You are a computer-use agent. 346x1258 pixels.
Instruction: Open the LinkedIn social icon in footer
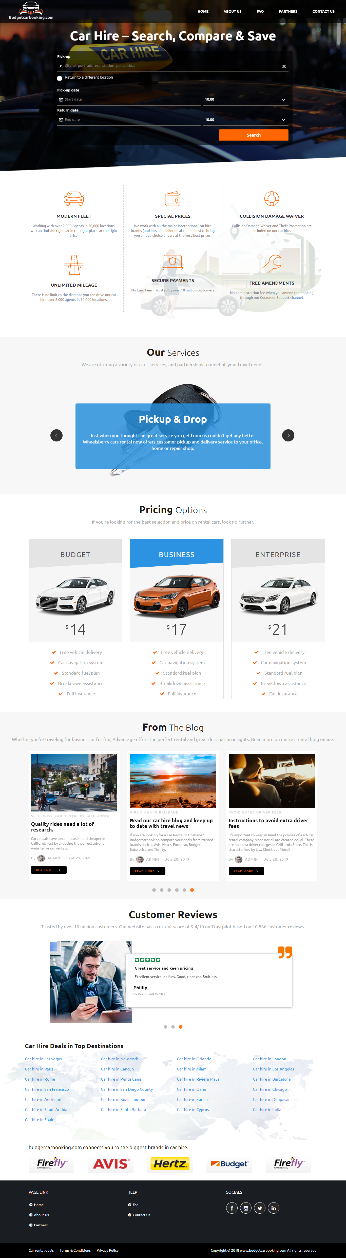(274, 1208)
